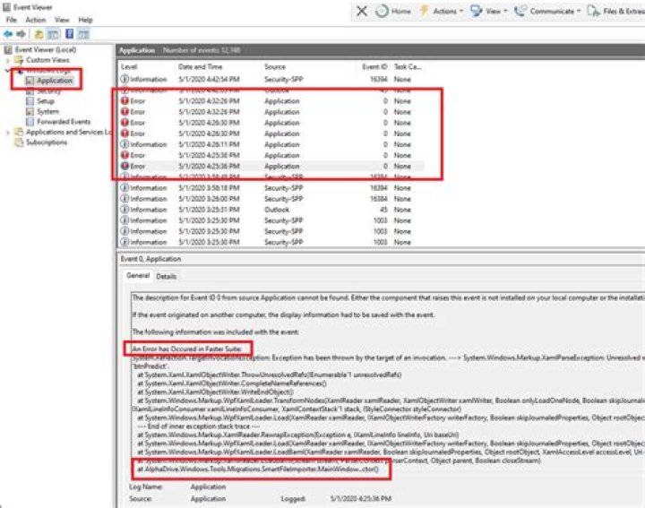Select Information event at 3:26:00 PM

271,199
